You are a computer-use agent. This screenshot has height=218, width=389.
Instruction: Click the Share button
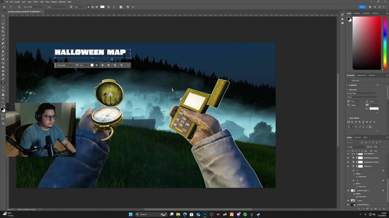coord(362,7)
